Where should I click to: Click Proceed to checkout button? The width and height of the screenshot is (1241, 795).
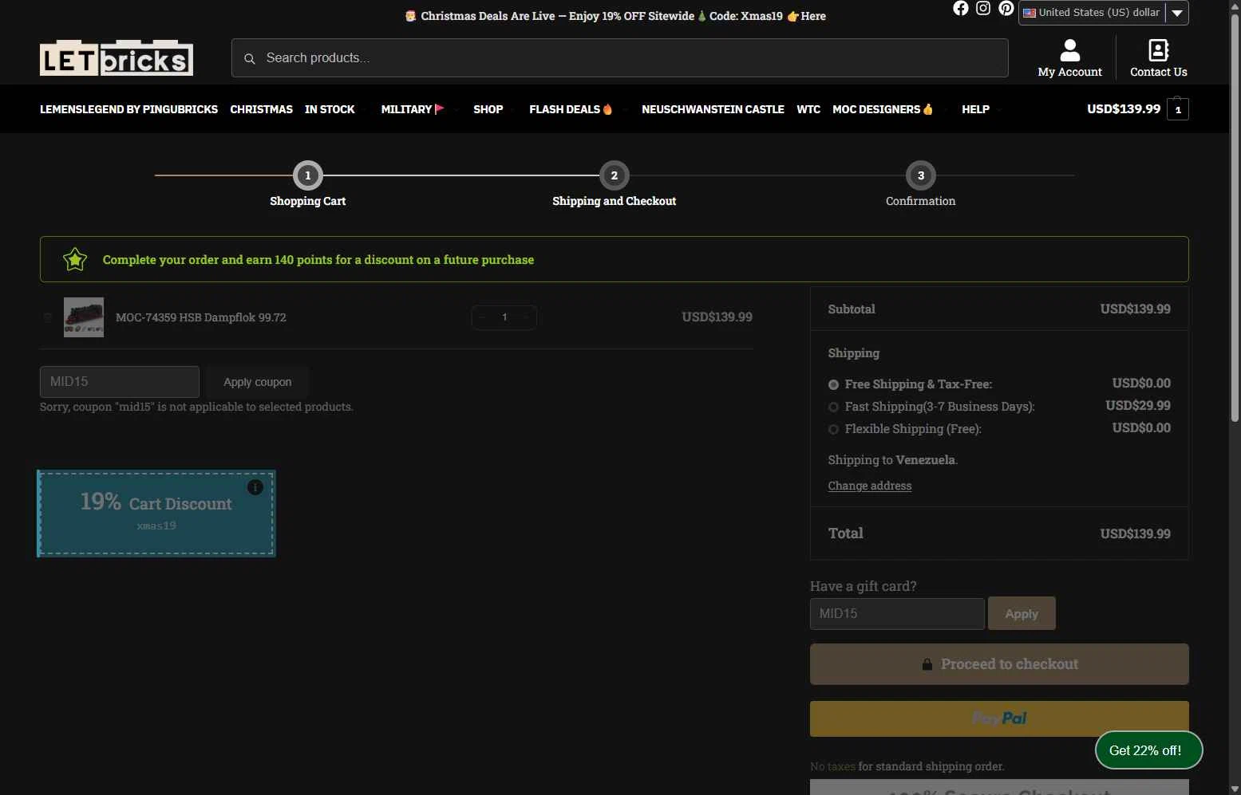999,664
